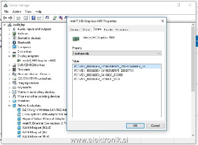Screen dimensions: 198x145
Task: Select the WAN Miniport (IKEv2) adapter
Action: (x=37, y=128)
